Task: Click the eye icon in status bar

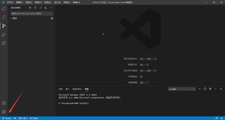Action: pyautogui.click(x=15, y=118)
